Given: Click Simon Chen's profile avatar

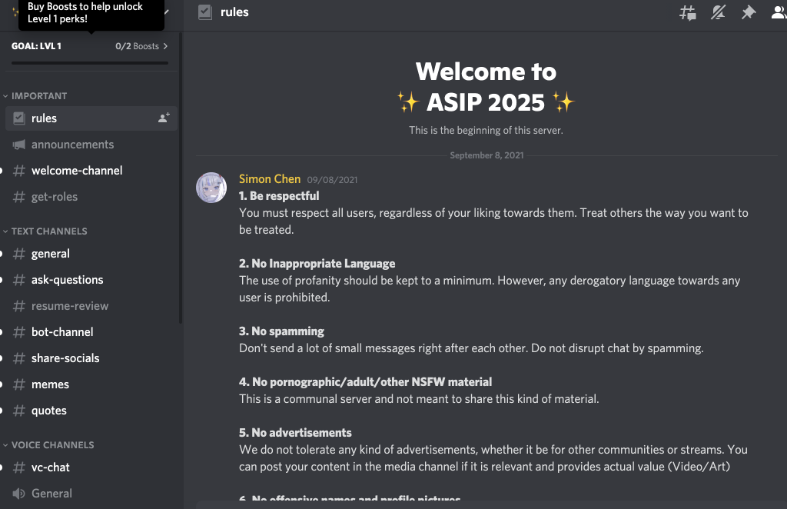Looking at the screenshot, I should 211,188.
